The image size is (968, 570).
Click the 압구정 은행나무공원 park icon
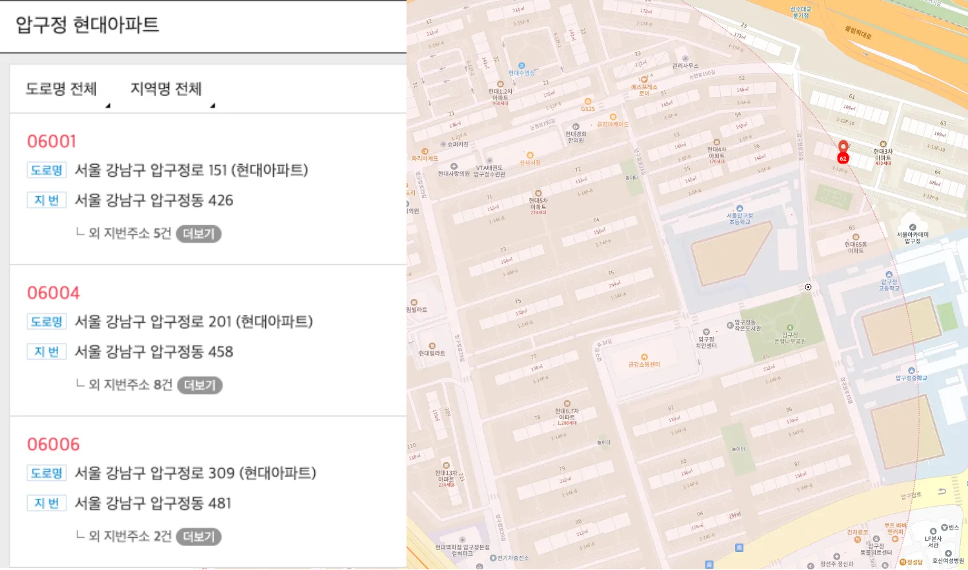790,328
